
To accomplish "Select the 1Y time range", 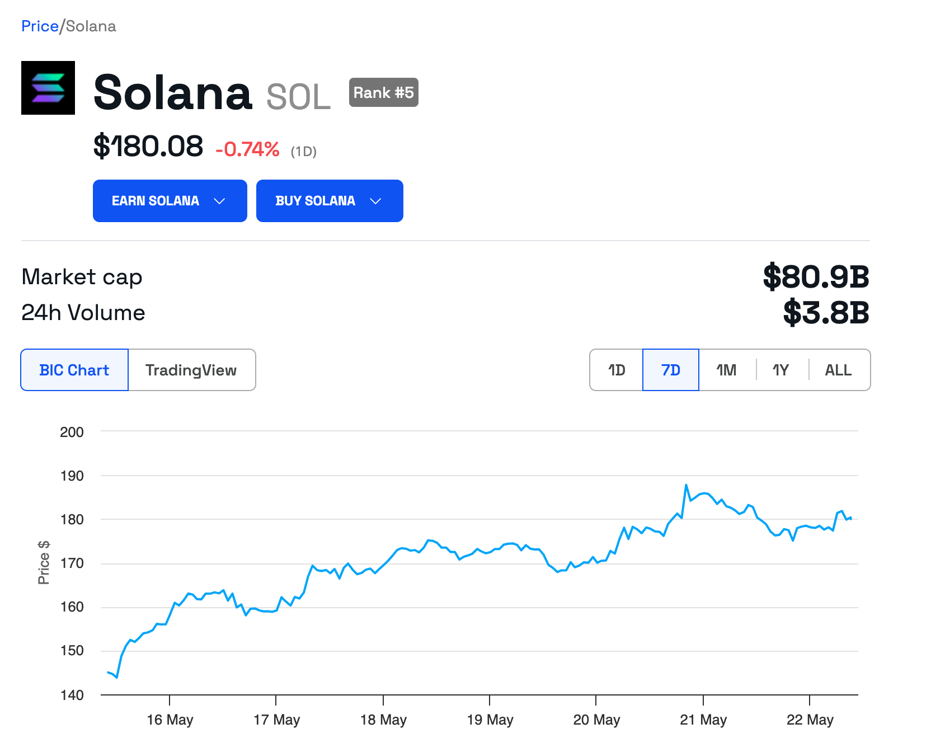I will [x=780, y=370].
